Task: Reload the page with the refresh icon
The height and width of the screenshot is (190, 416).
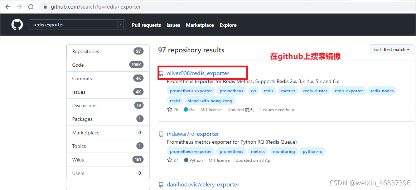Action: coord(31,7)
